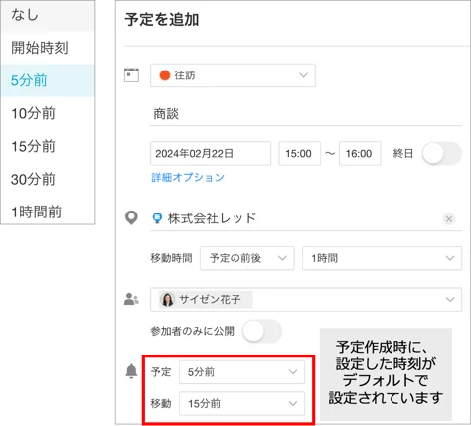Image resolution: width=471 pixels, height=426 pixels.
Task: Open the 詳細オプション link
Action: (x=188, y=177)
